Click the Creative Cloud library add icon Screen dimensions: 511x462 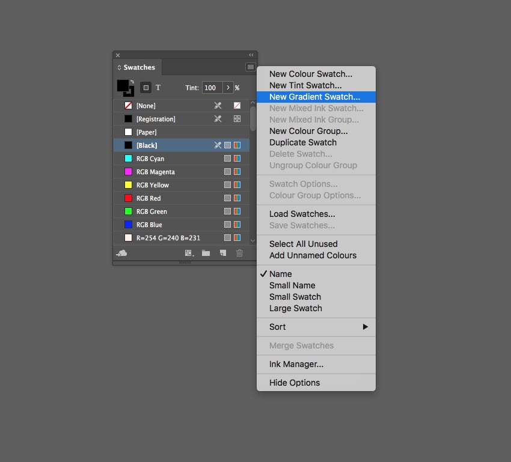click(121, 254)
